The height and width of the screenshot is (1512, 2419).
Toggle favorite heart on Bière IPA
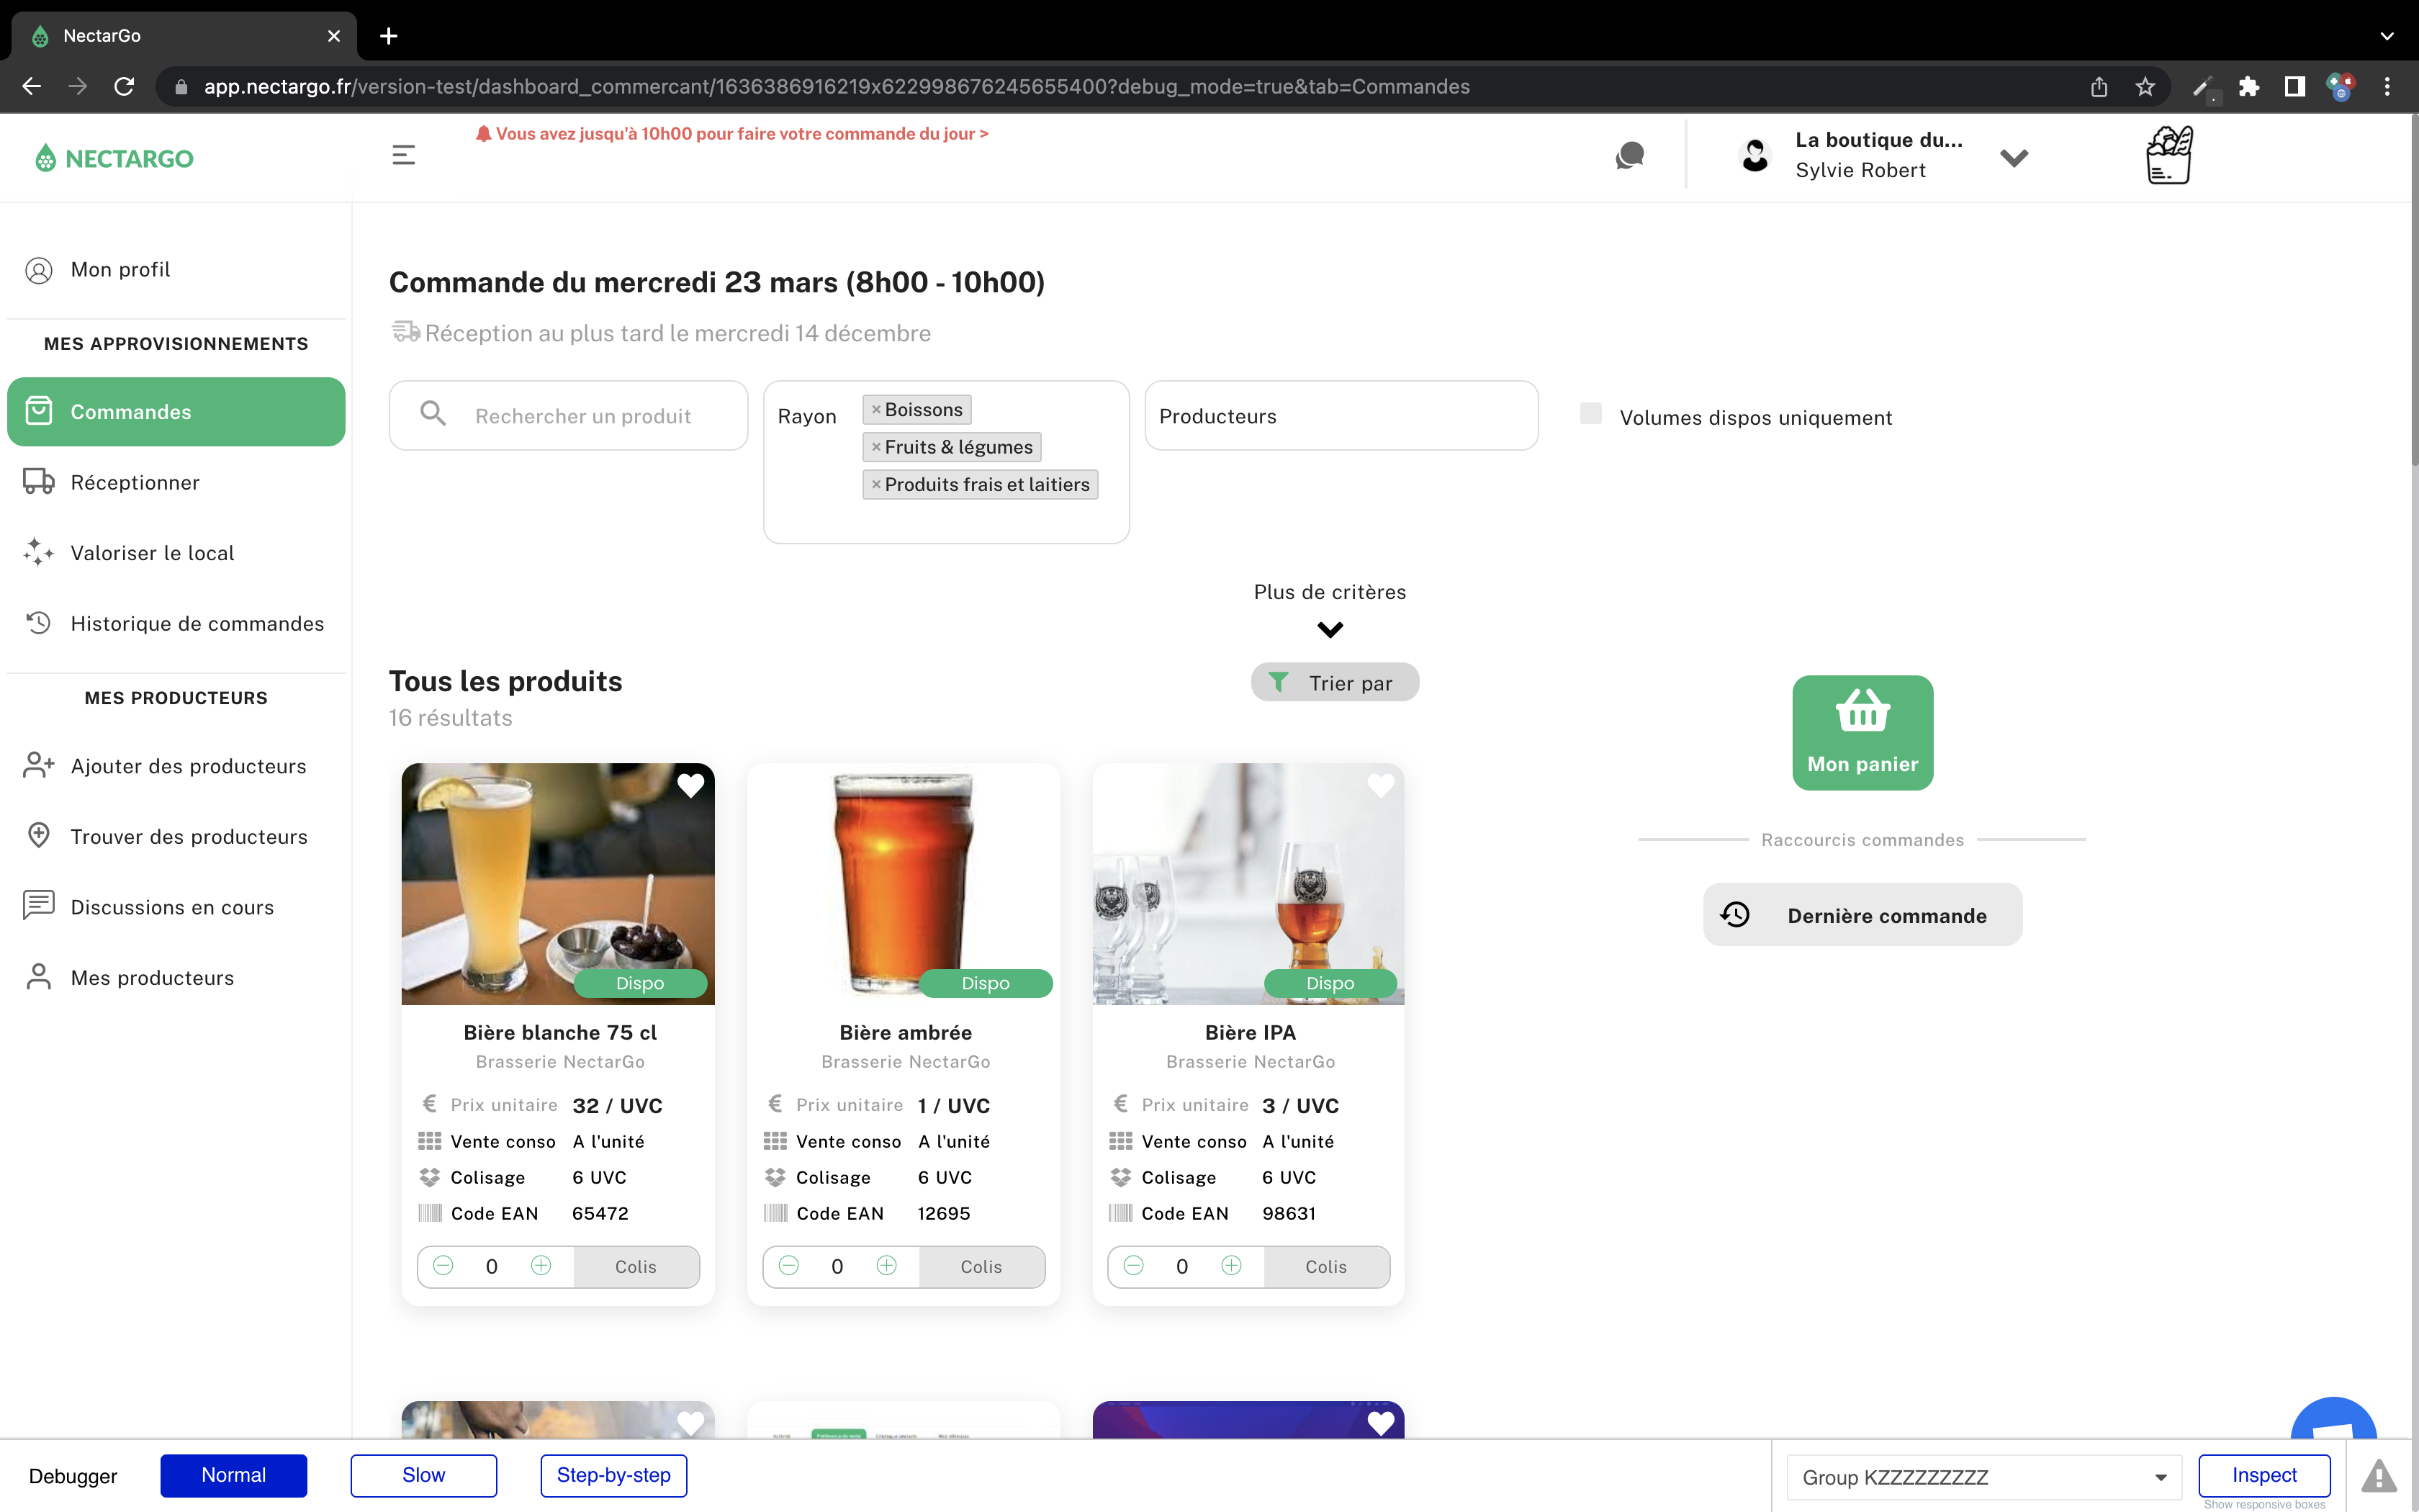click(x=1380, y=785)
